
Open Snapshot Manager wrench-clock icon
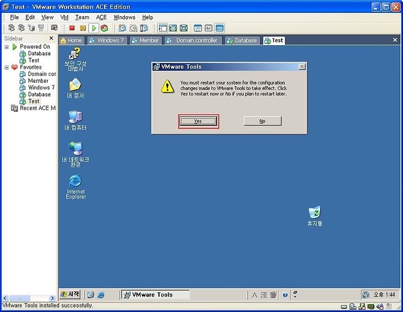144,28
